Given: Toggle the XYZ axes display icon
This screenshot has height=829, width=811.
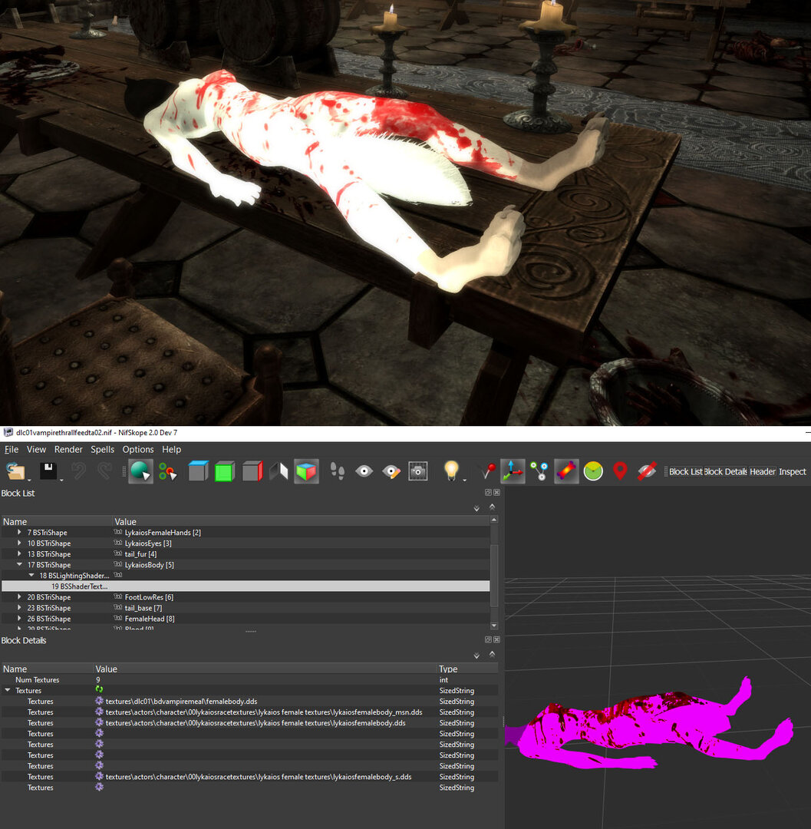Looking at the screenshot, I should point(513,471).
